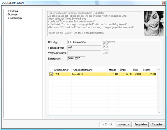Viewport: 167px width, 130px height.
Task: Click the scroll down arrow of the table
Action: point(159,113)
